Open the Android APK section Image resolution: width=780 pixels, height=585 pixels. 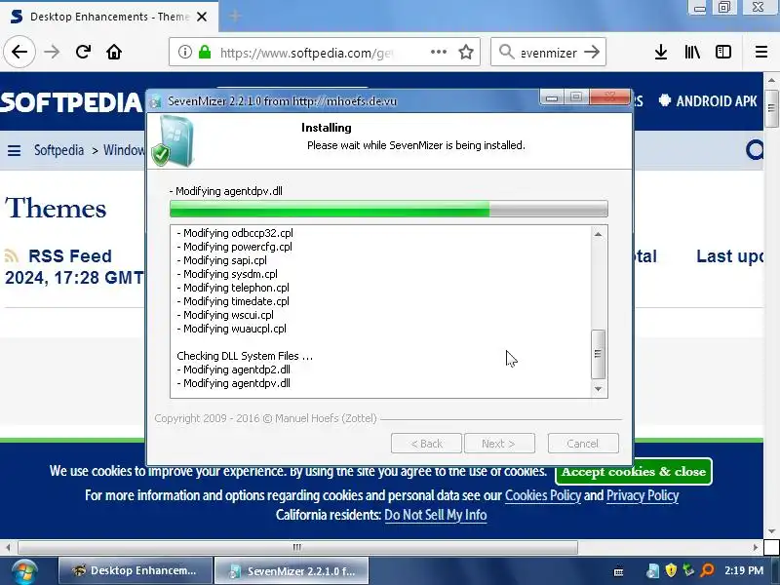point(708,101)
